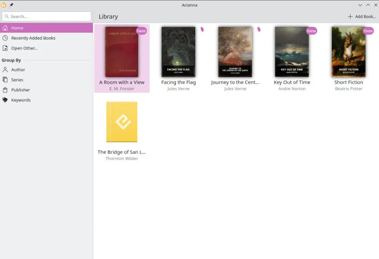Screen dimensions: 379x259
Task: Click the Recently Added Books clock icon
Action: tap(5, 38)
